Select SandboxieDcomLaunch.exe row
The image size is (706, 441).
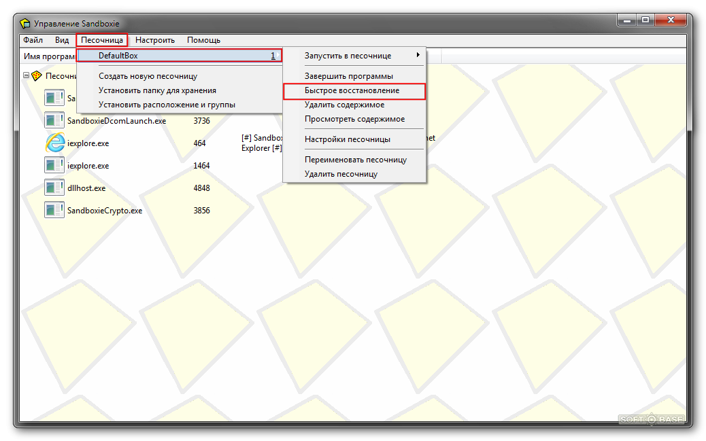tap(116, 120)
